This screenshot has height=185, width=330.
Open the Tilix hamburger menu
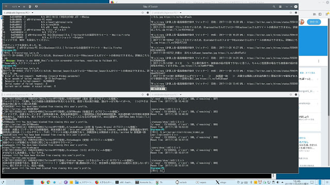point(280,7)
